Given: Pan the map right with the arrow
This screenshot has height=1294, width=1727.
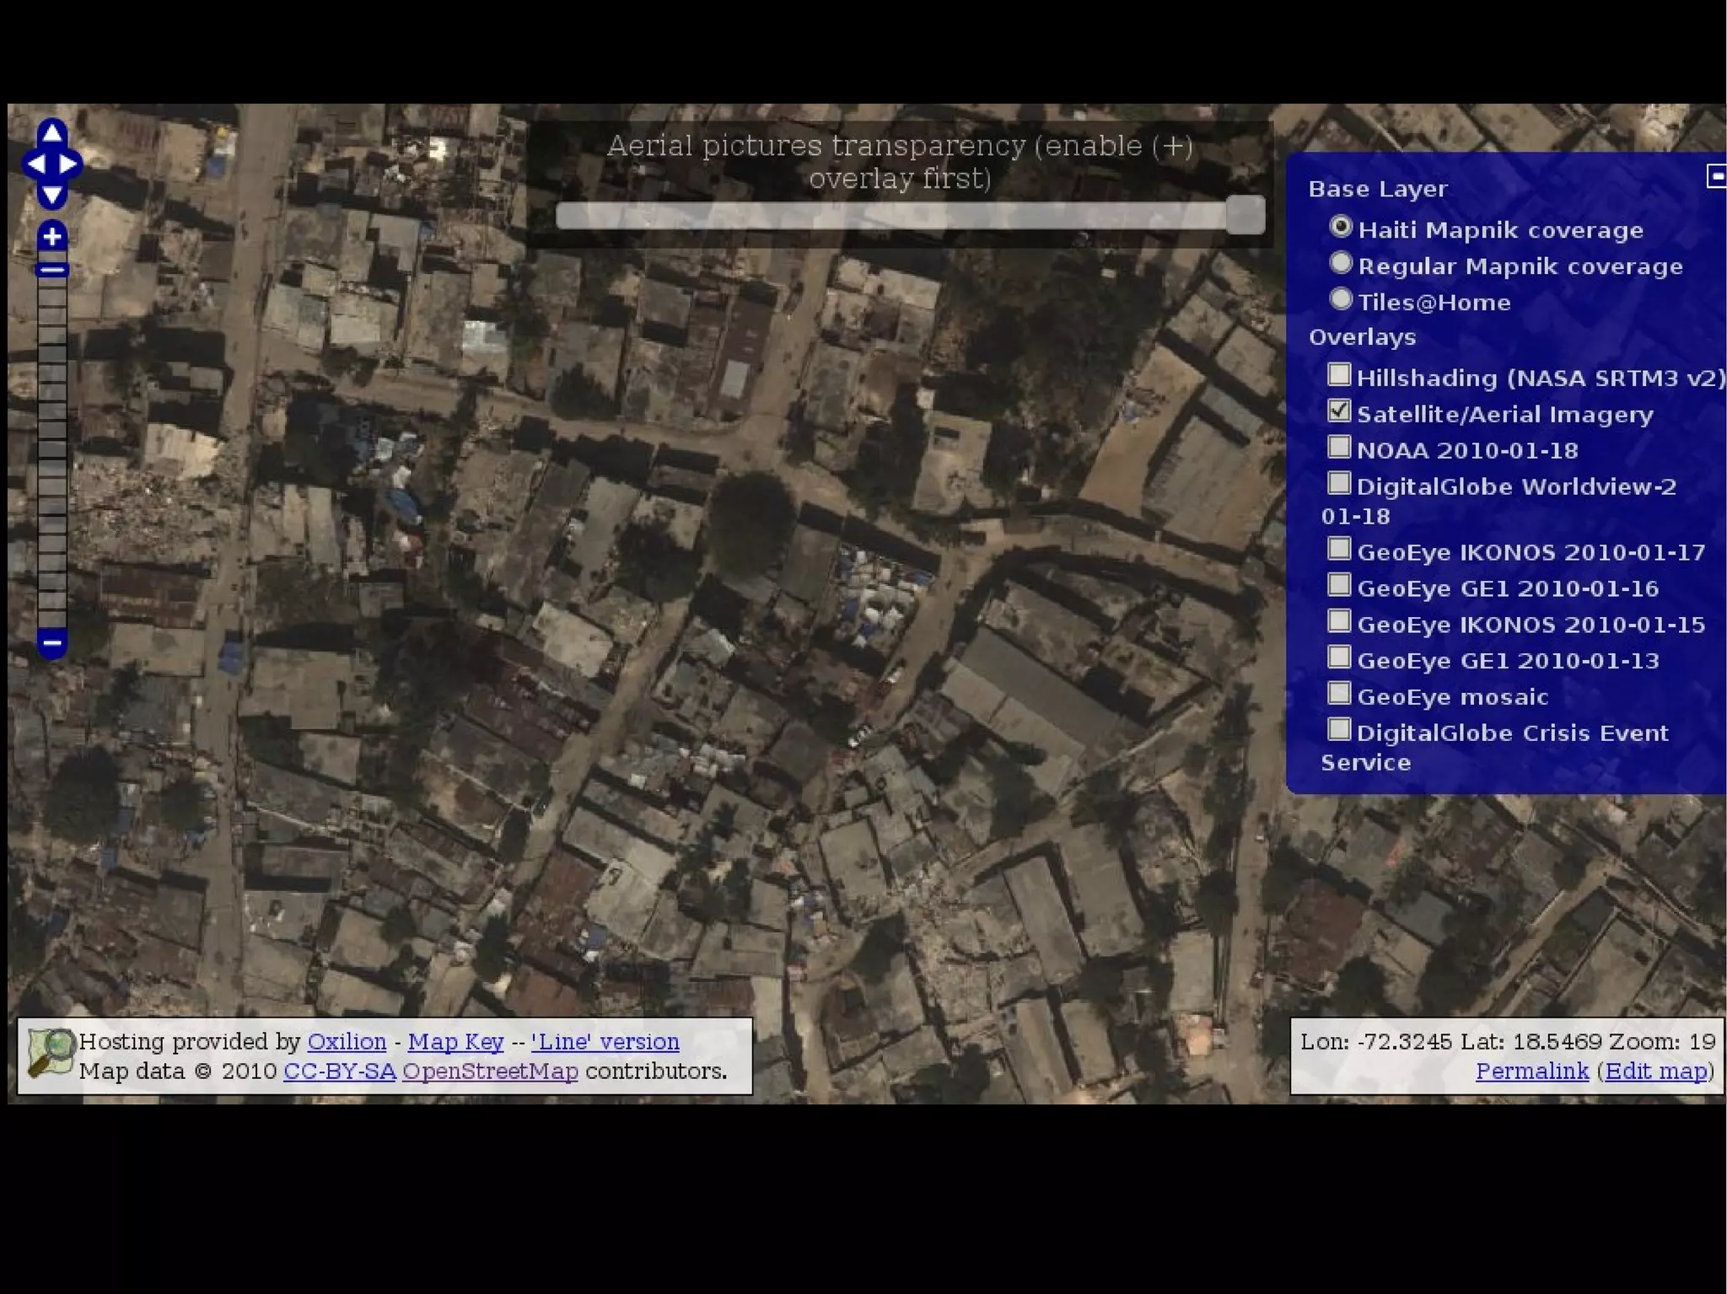Looking at the screenshot, I should click(x=69, y=164).
